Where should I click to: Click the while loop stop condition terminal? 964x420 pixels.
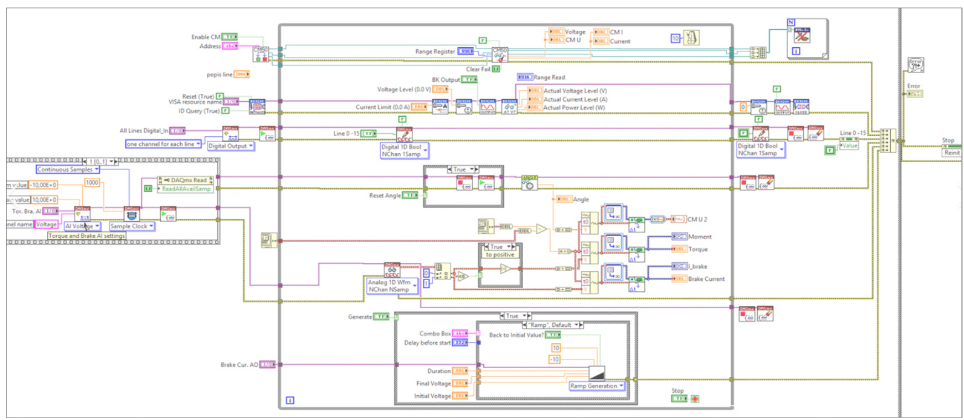694,399
